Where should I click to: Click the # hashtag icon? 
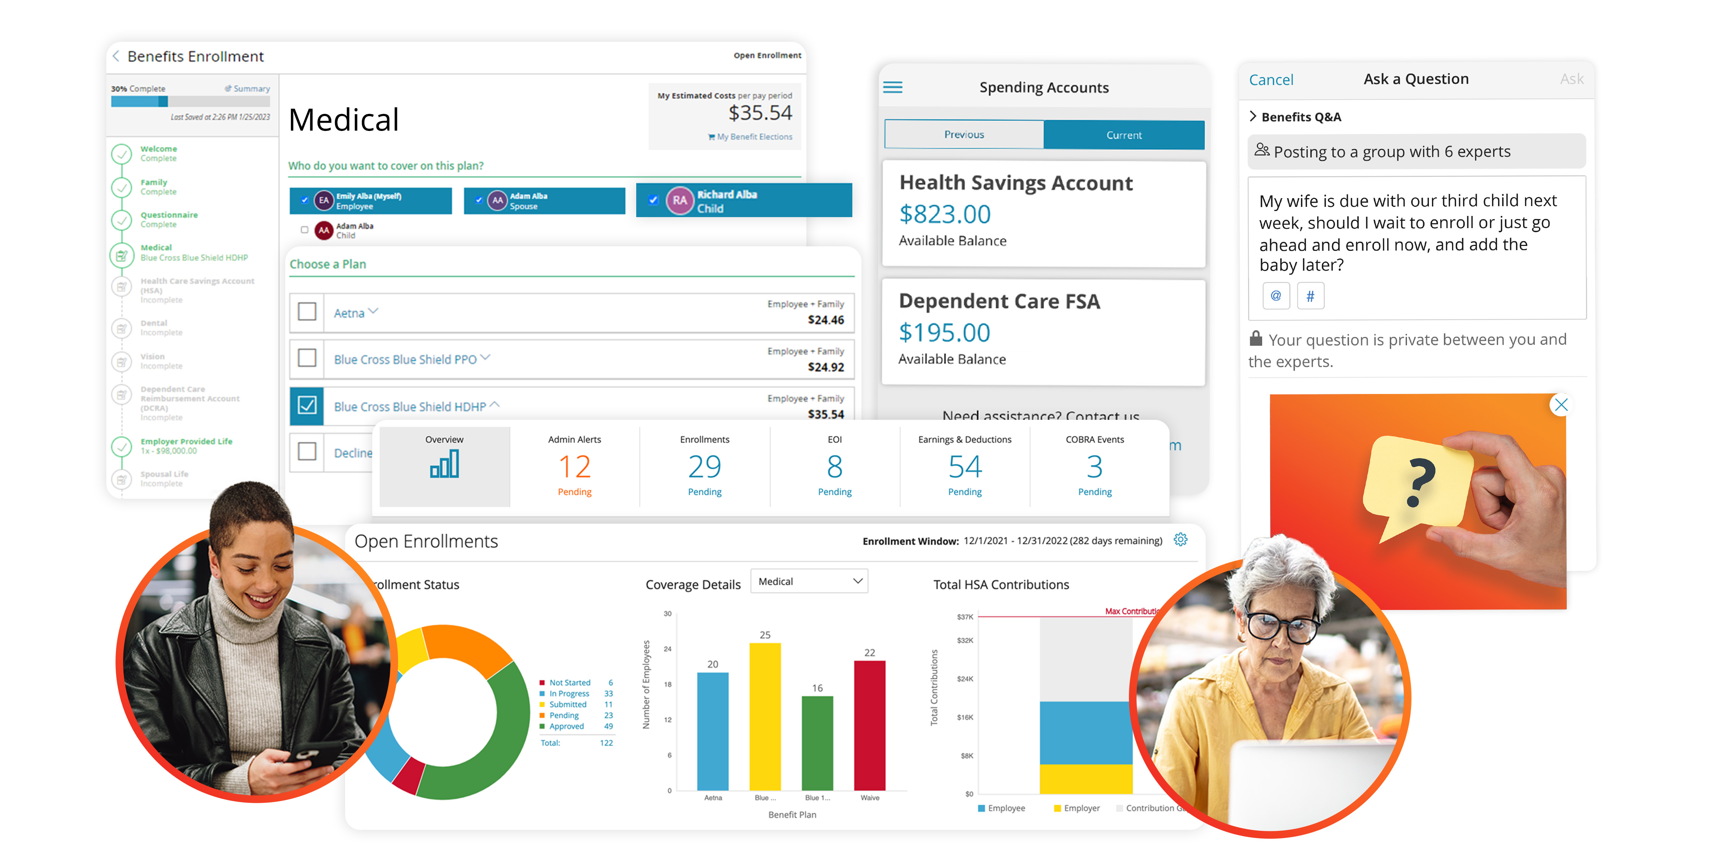tap(1310, 296)
